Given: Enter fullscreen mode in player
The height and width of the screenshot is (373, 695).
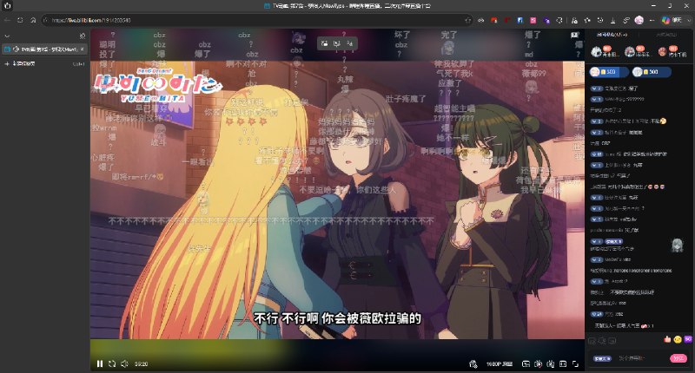Looking at the screenshot, I should 575,363.
